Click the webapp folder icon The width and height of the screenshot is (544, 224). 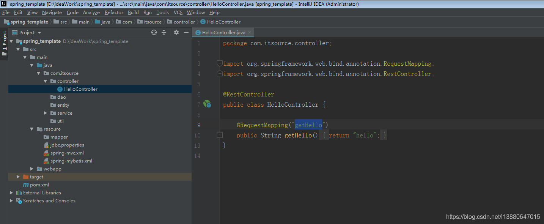pos(39,169)
